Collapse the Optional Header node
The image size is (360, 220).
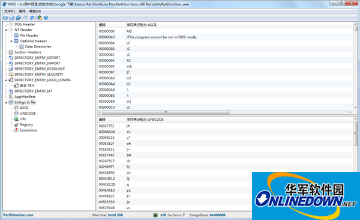click(x=11, y=41)
